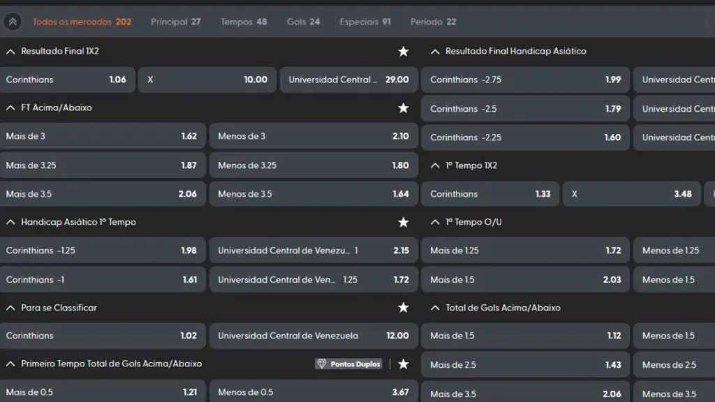Favorite the Para se Classificar market
715x402 pixels.
[x=403, y=307]
